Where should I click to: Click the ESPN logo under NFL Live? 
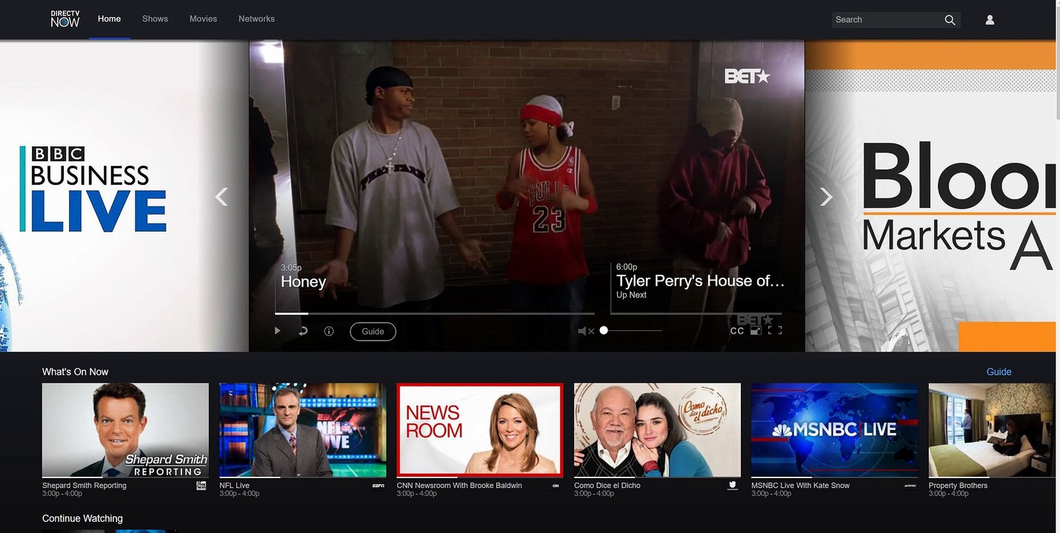tap(378, 486)
